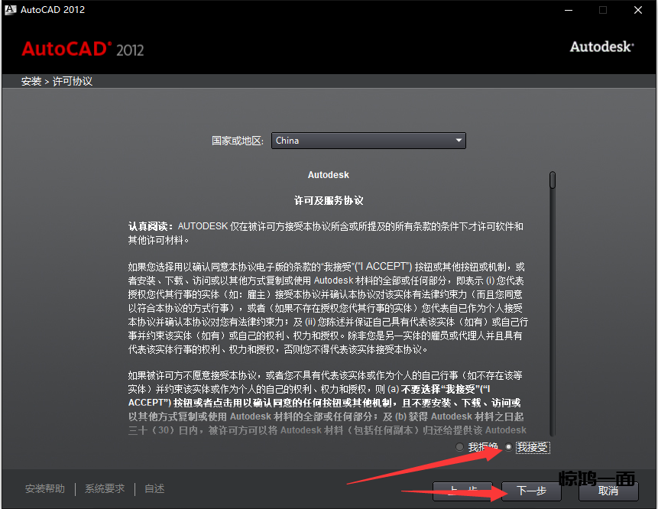Click the maximize window icon
This screenshot has height=509, width=658.
point(603,10)
